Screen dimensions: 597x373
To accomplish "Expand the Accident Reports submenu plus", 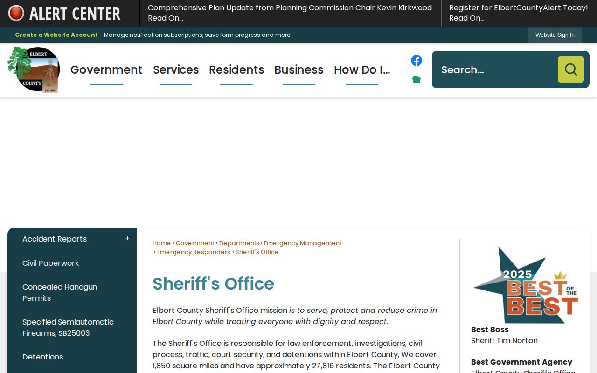I will [127, 239].
